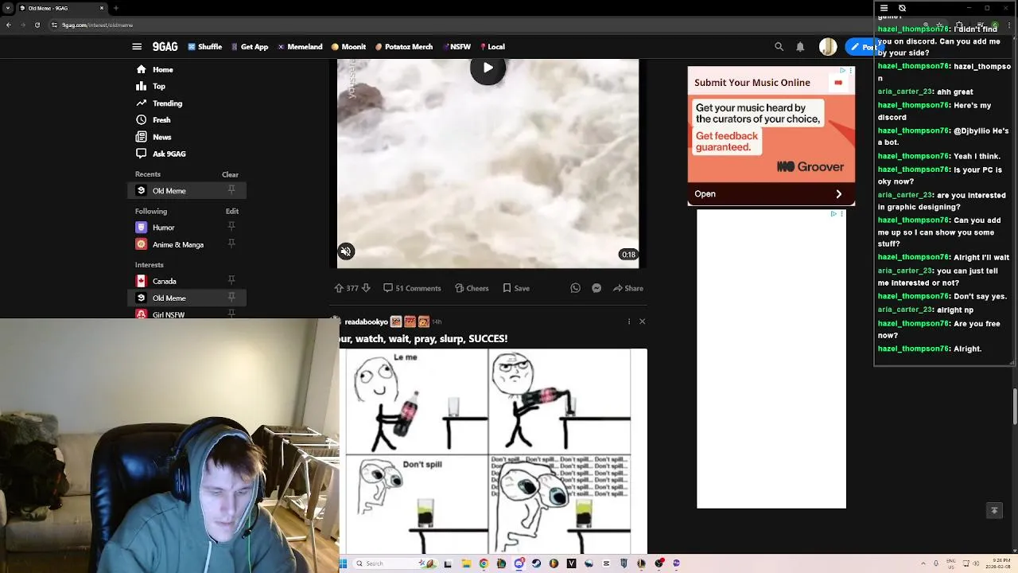Go back in the browser
The image size is (1018, 573).
click(x=8, y=25)
